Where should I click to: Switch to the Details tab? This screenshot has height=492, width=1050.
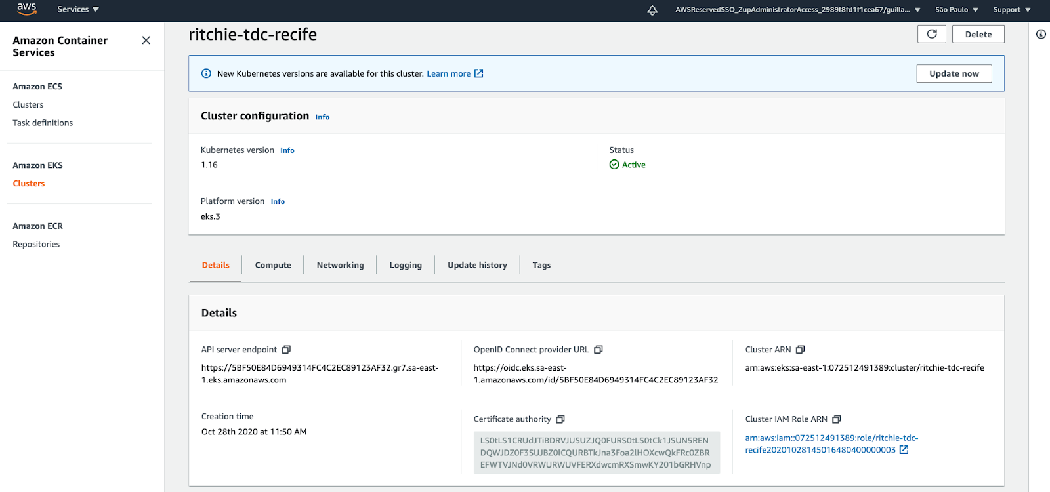pyautogui.click(x=216, y=265)
